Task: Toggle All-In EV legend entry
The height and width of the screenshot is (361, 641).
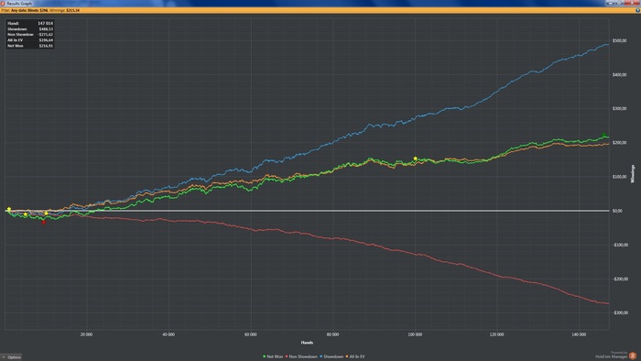Action: pyautogui.click(x=355, y=356)
